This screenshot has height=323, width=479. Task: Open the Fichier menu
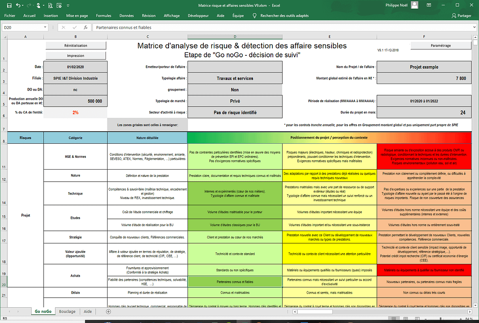pyautogui.click(x=10, y=16)
